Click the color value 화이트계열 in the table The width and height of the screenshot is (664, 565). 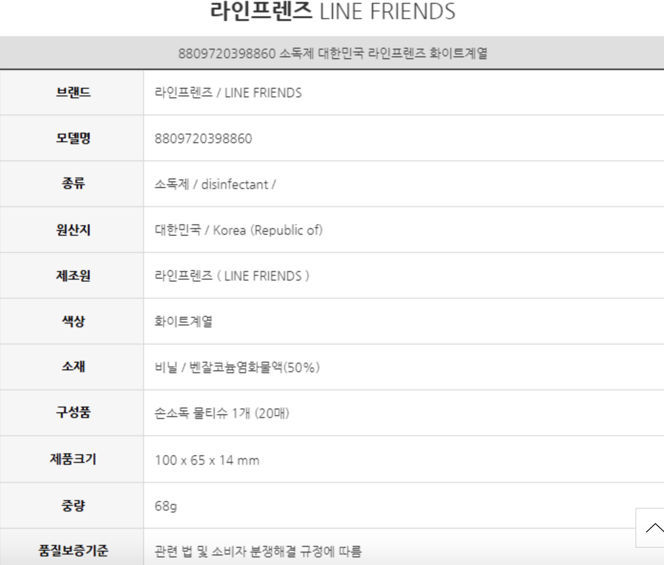click(183, 321)
